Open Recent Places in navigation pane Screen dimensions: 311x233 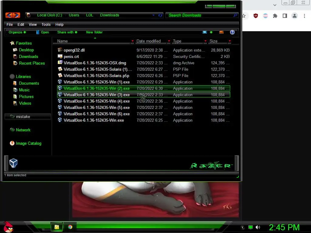pos(29,63)
